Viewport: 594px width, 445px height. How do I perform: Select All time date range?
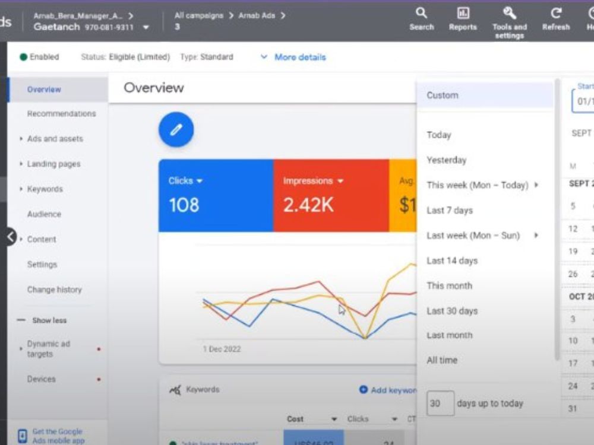(442, 360)
